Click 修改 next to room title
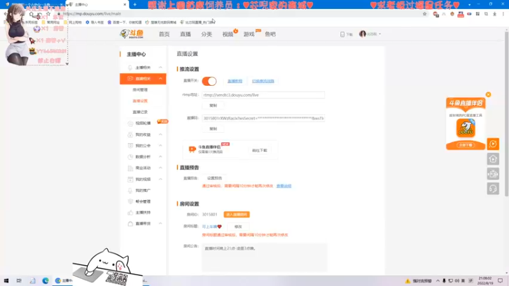509x286 pixels. [x=238, y=227]
